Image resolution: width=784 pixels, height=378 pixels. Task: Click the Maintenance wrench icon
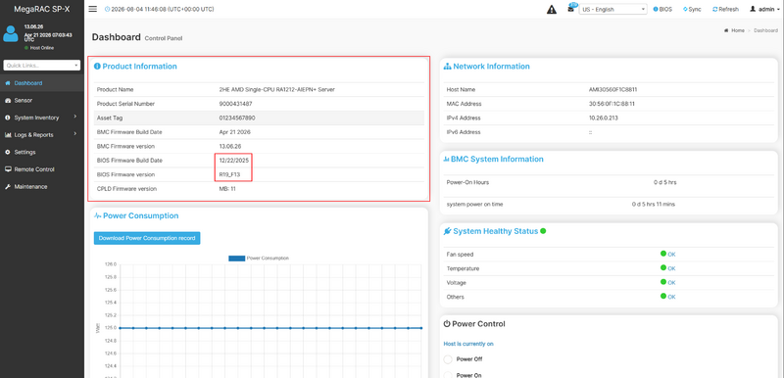pos(8,187)
